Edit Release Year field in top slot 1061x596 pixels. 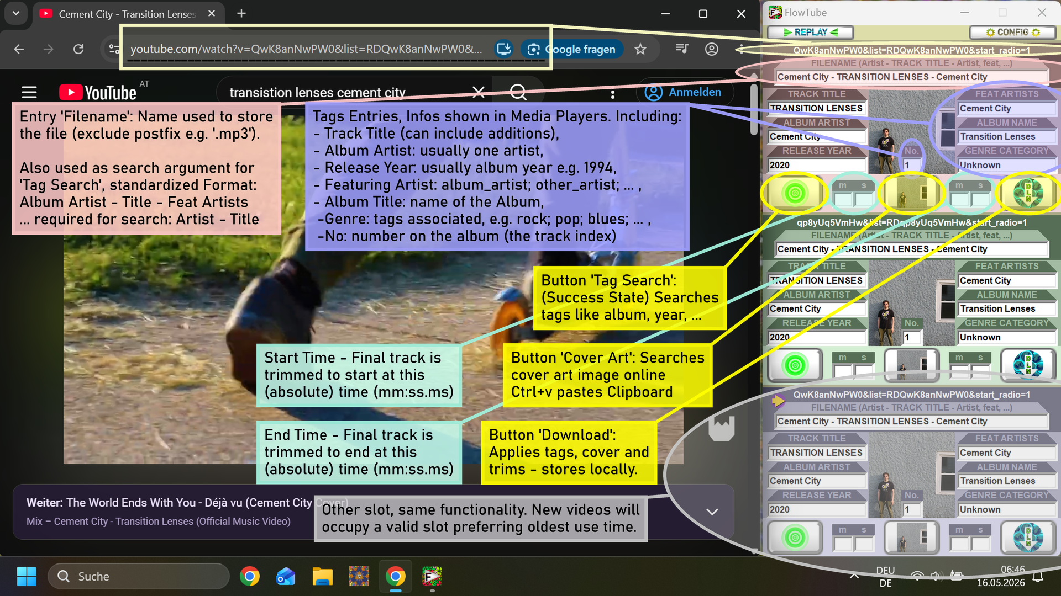[x=817, y=165]
